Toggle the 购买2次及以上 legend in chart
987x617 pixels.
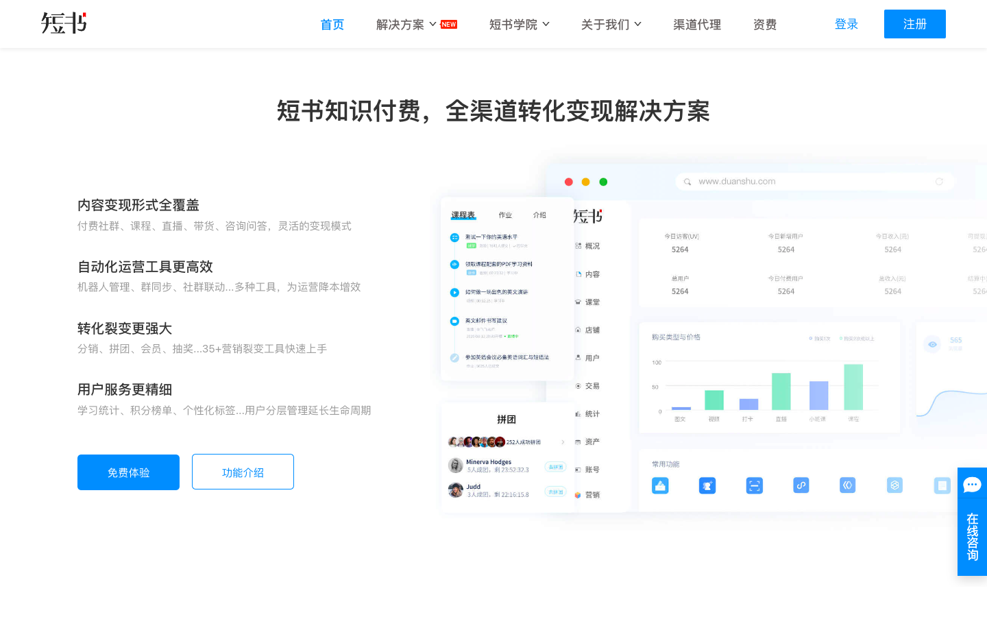pyautogui.click(x=857, y=338)
